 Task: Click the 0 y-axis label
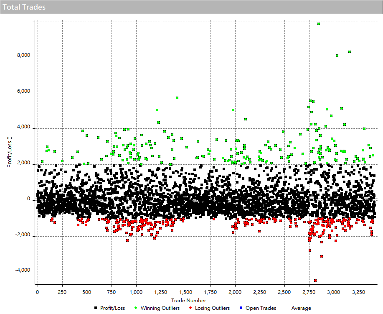pos(28,199)
